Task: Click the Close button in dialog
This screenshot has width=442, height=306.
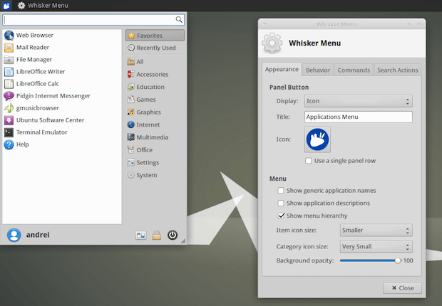Action: 402,288
